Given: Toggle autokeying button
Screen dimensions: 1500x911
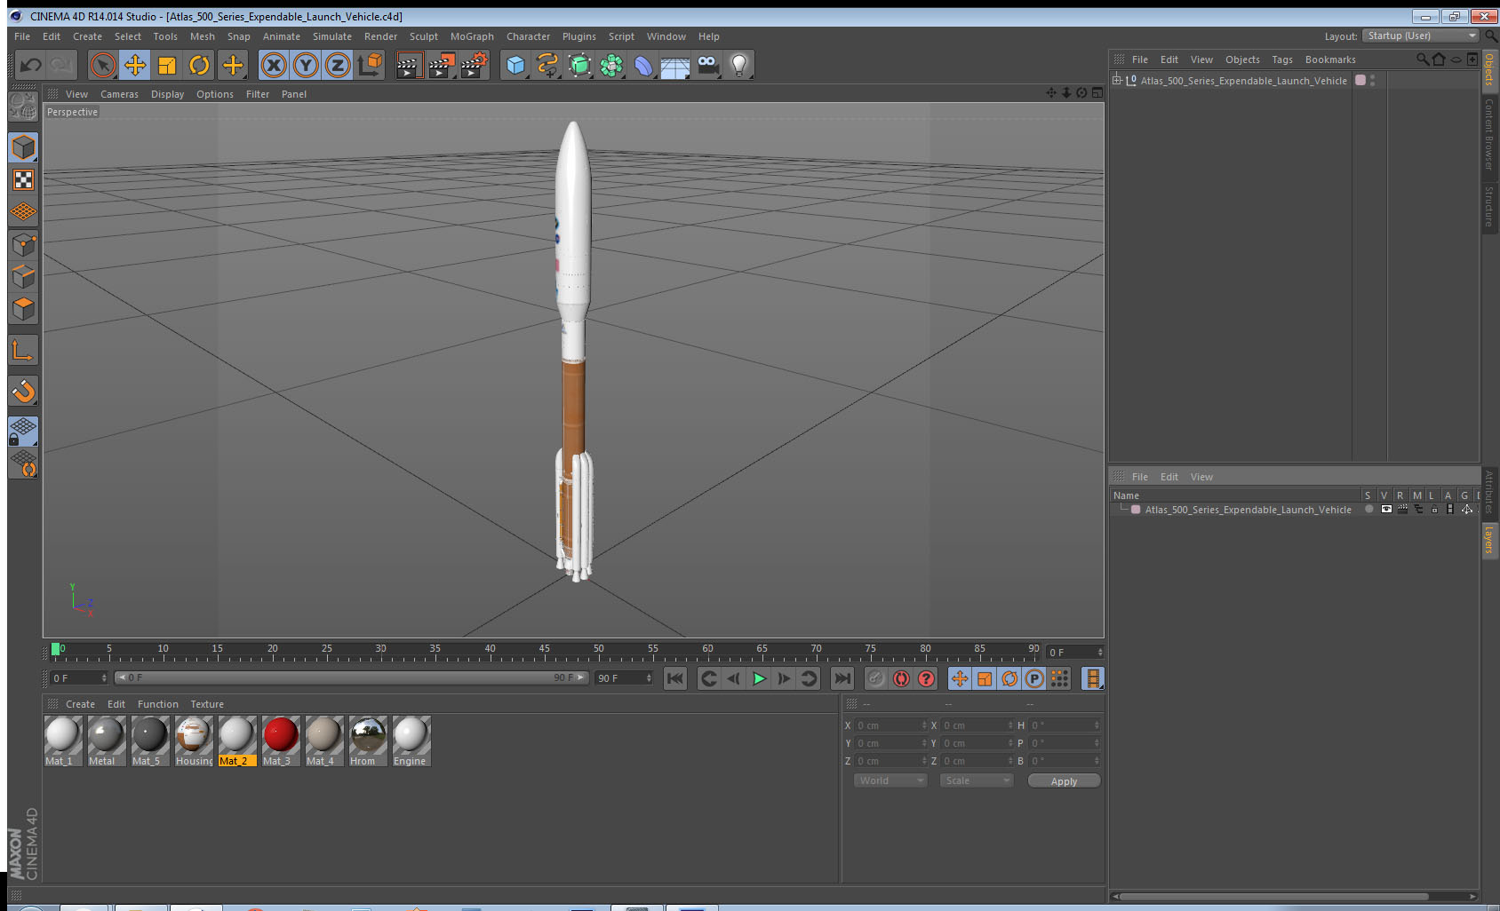Looking at the screenshot, I should [901, 678].
